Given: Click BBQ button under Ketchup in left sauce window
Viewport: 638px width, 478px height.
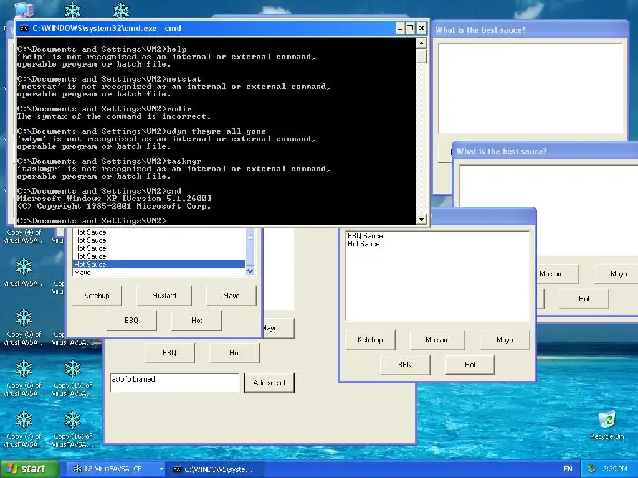Looking at the screenshot, I should (131, 321).
